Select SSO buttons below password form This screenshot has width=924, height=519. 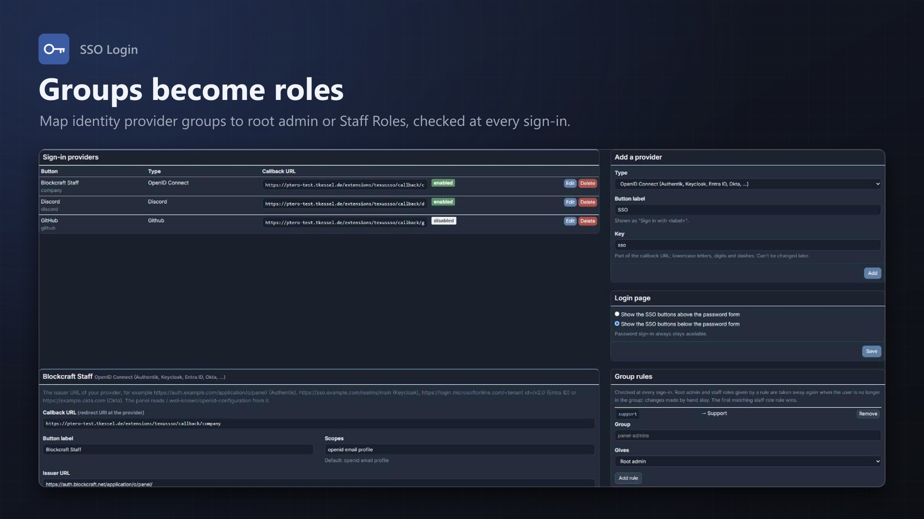pos(617,324)
